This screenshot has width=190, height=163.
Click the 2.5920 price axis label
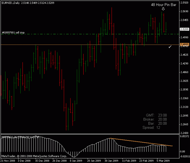184,3
